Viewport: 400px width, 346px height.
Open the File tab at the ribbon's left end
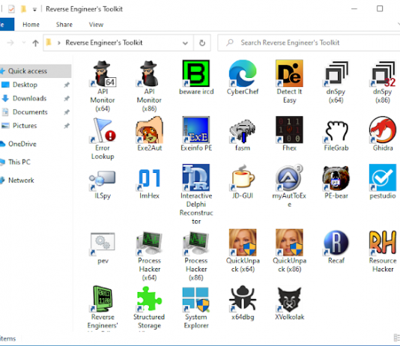coord(7,25)
